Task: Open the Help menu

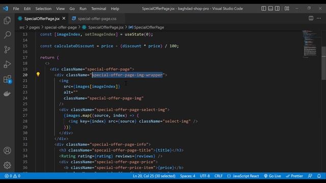Action: coord(115,9)
